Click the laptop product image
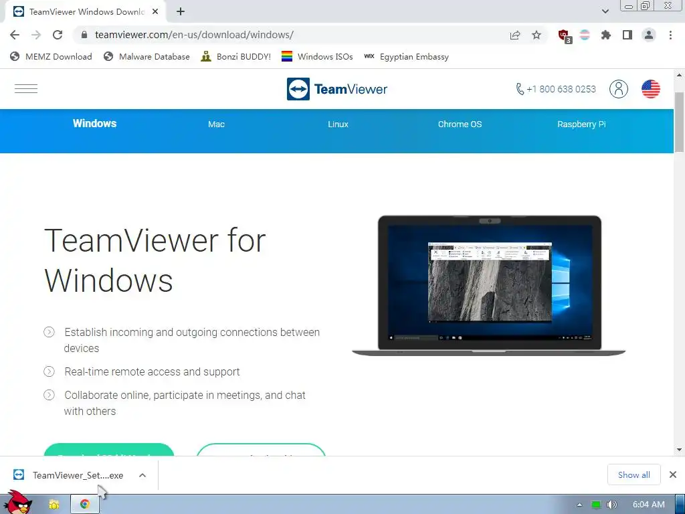Image resolution: width=685 pixels, height=514 pixels. click(489, 285)
